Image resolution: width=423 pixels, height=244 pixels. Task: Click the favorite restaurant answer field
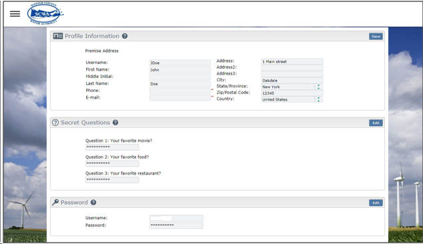[x=112, y=180]
